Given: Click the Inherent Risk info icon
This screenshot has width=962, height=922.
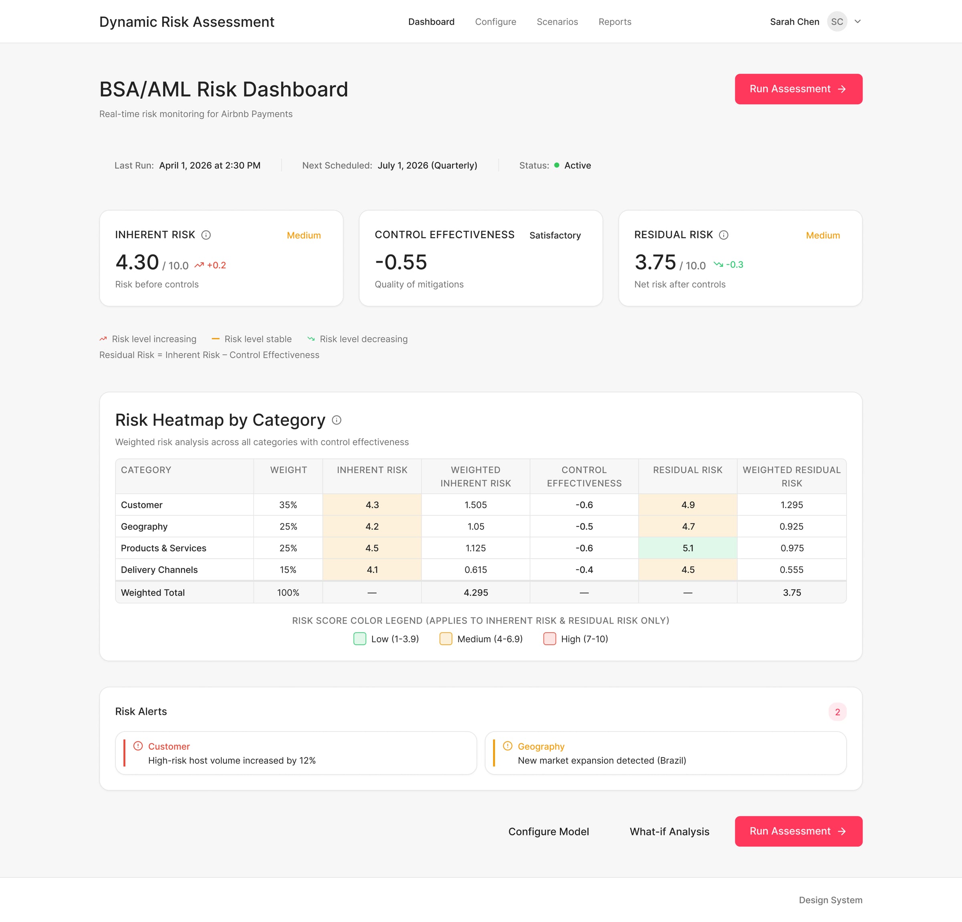Looking at the screenshot, I should pos(206,235).
